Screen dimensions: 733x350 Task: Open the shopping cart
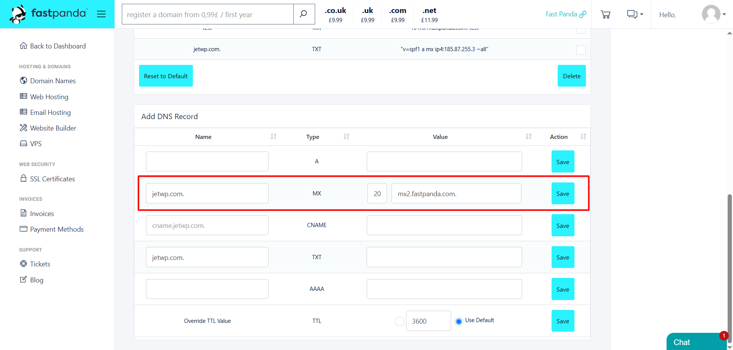point(605,15)
